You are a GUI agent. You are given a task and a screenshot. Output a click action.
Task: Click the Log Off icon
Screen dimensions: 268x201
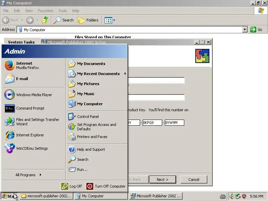click(x=65, y=186)
